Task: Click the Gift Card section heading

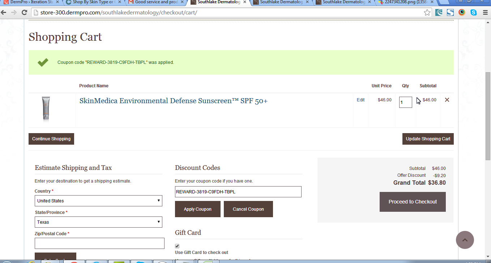Action: [188, 233]
